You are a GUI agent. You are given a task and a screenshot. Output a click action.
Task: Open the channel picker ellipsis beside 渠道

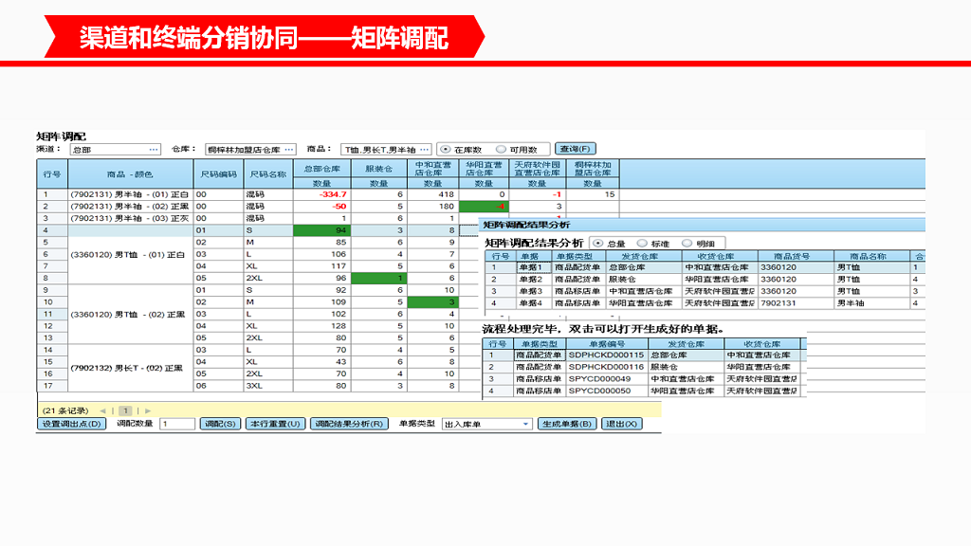coord(154,149)
